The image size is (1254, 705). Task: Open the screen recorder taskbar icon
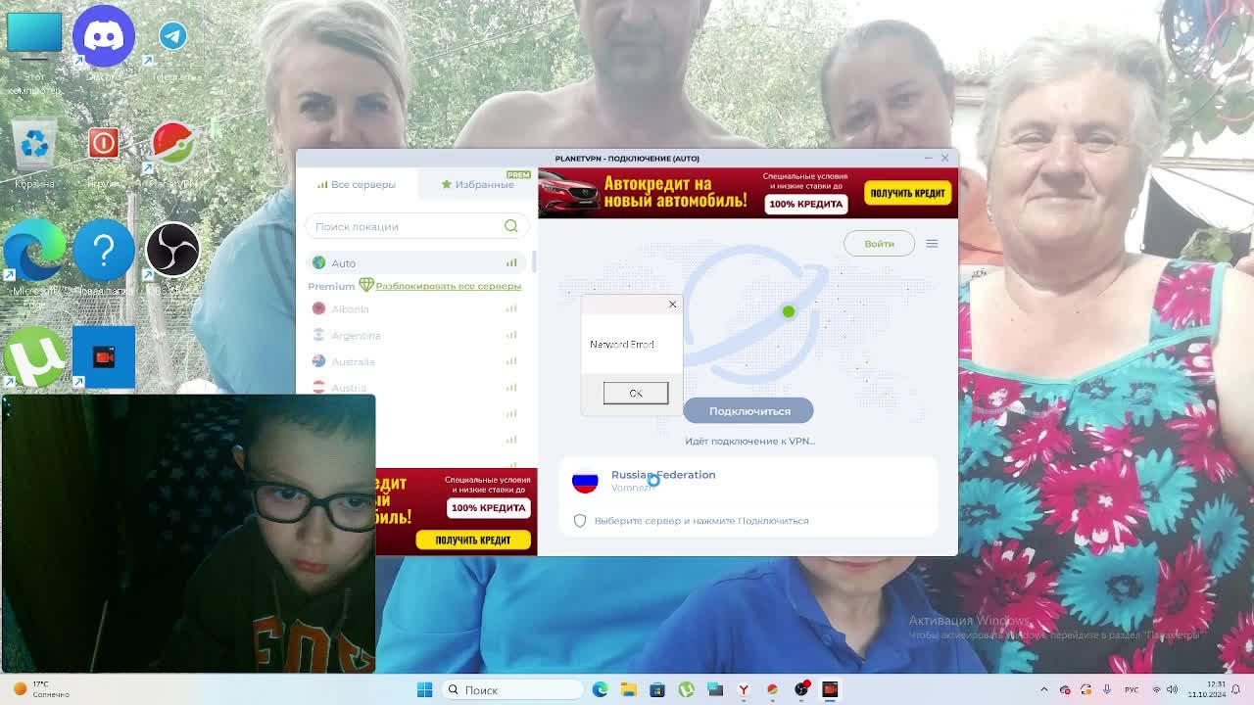(x=830, y=689)
